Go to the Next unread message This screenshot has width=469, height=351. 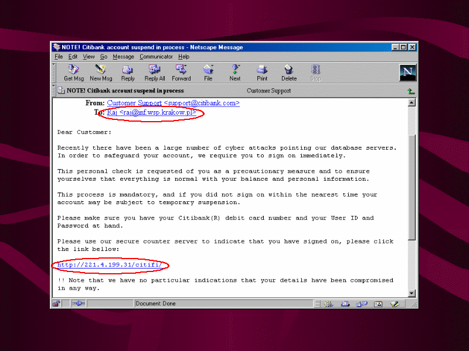coord(235,73)
